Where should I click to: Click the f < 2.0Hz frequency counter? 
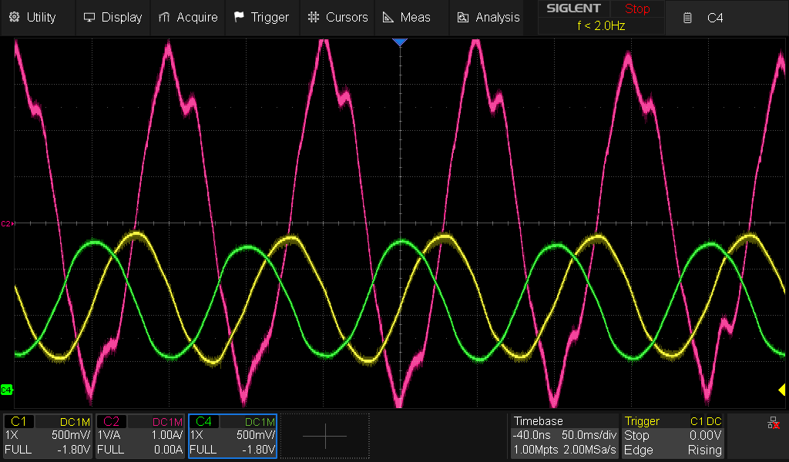(x=601, y=25)
